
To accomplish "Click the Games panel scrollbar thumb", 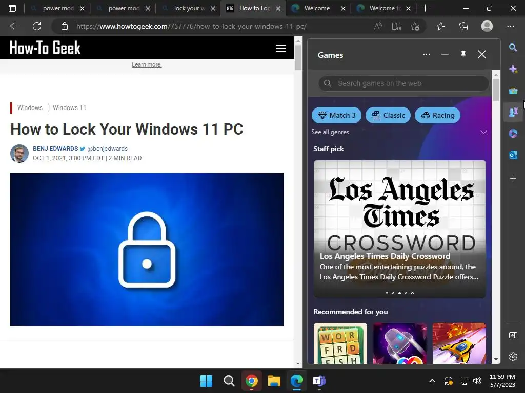I will tap(496, 90).
